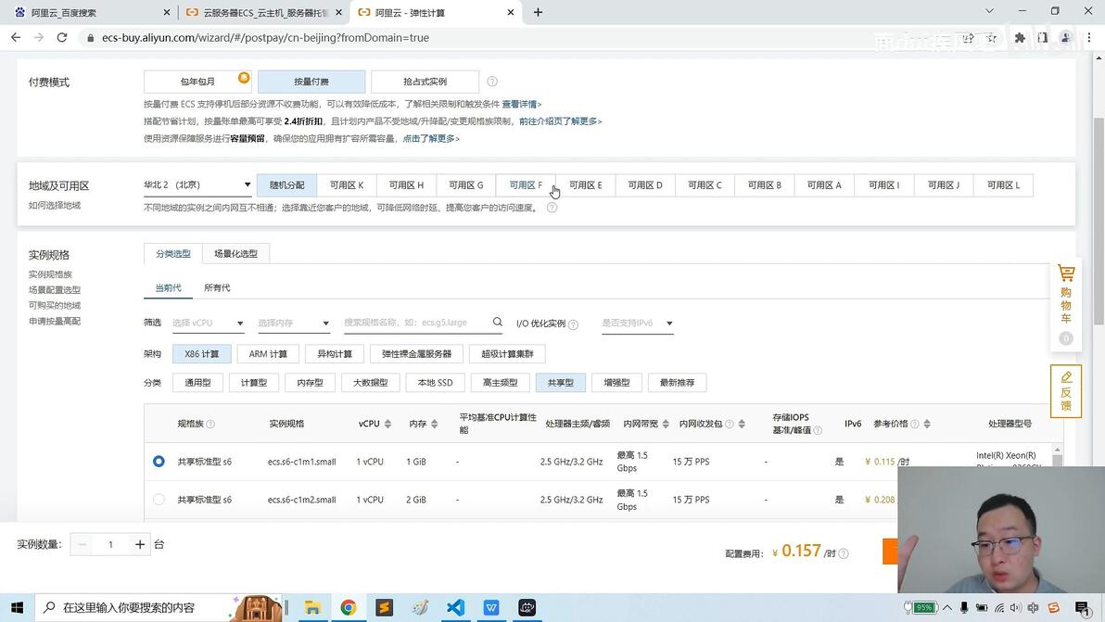Screen dimensions: 1105x622
Task: Open Visual Studio Code from taskbar
Action: [455, 607]
